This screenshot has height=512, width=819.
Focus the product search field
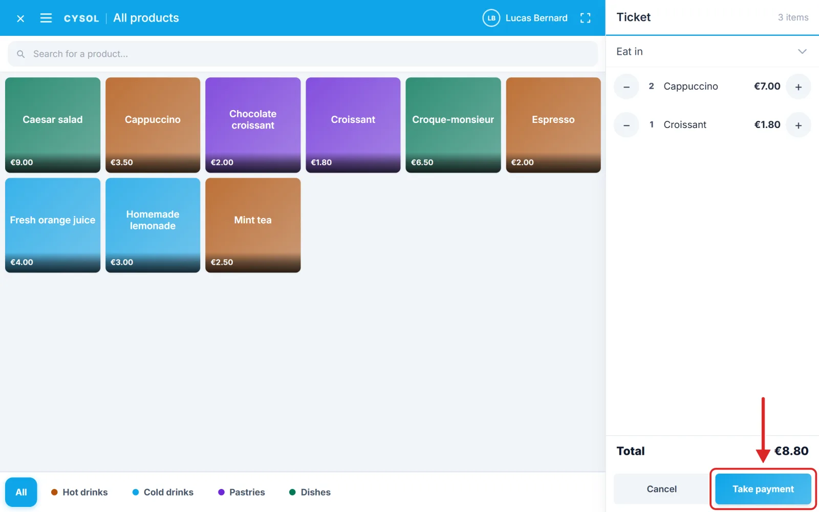(303, 54)
